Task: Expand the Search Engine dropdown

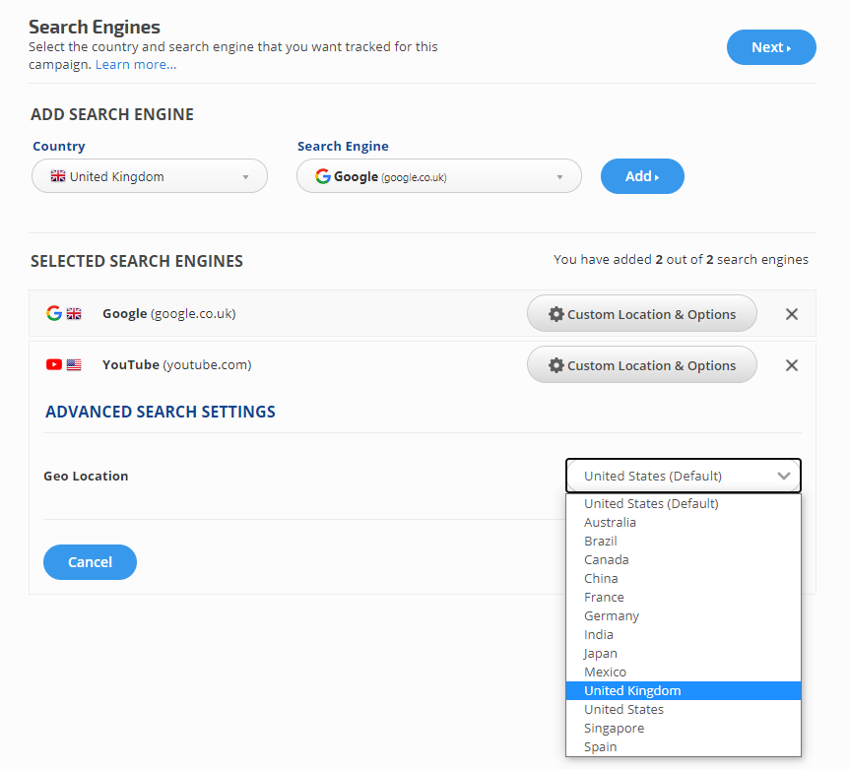Action: (x=439, y=177)
